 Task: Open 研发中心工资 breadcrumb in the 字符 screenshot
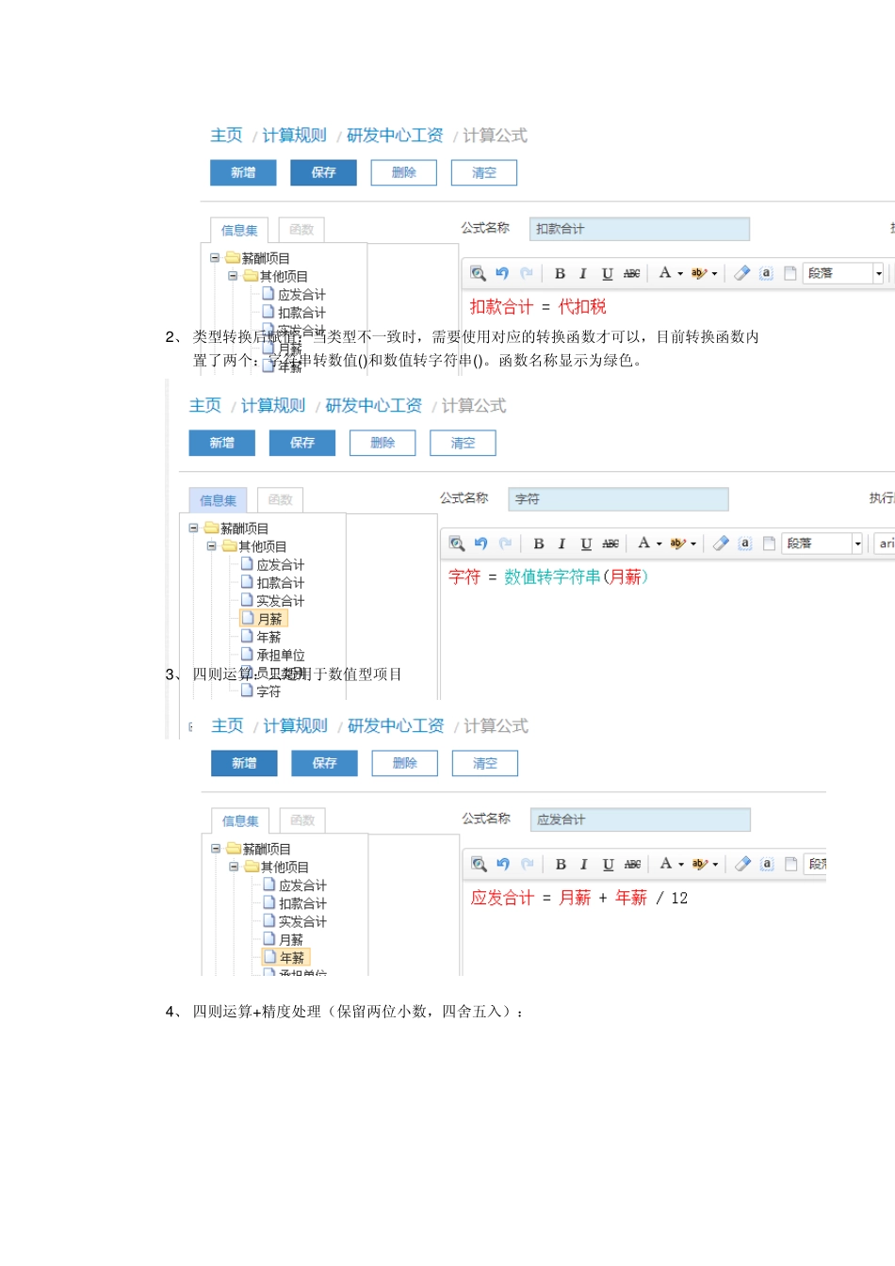(x=374, y=406)
